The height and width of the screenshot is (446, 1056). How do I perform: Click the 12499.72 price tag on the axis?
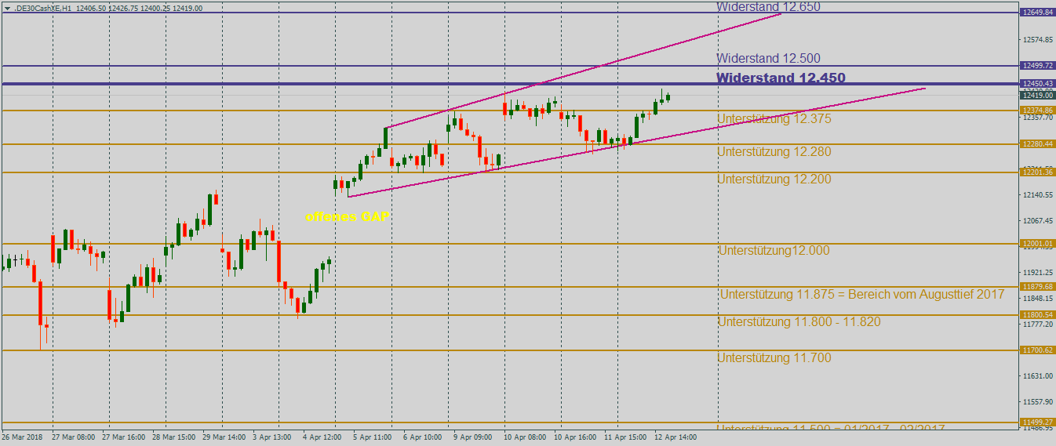pyautogui.click(x=1037, y=66)
